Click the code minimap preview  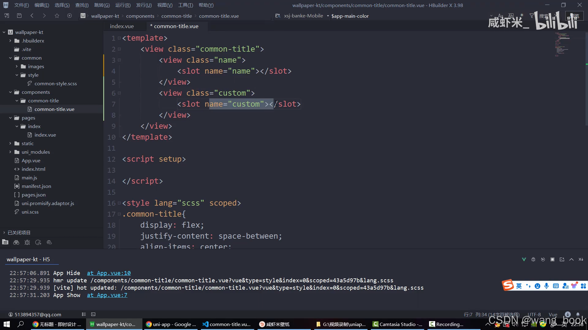[x=562, y=45]
